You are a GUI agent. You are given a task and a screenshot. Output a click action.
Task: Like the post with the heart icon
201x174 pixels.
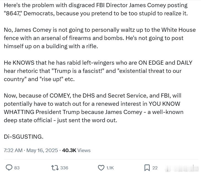(x=101, y=168)
